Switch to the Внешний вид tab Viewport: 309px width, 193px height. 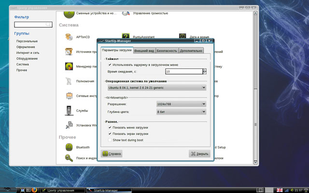[x=144, y=51]
